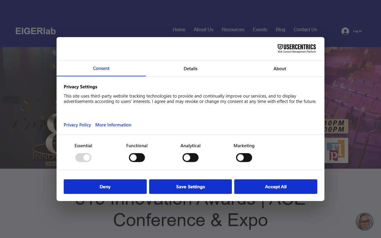Open the chat avatar bubble at bottom right

pos(365,222)
